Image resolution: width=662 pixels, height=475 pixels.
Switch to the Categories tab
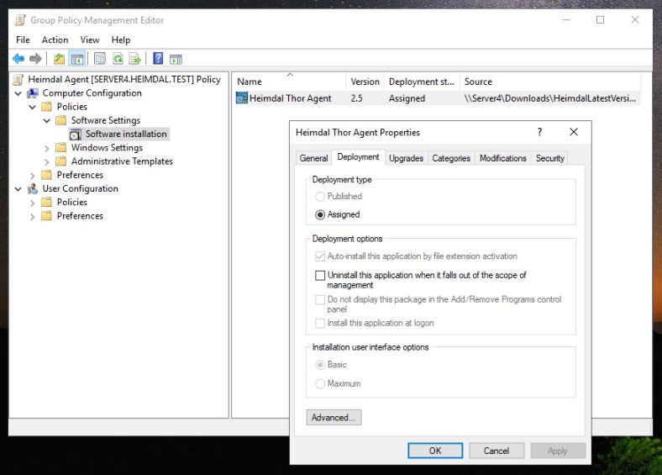coord(451,158)
